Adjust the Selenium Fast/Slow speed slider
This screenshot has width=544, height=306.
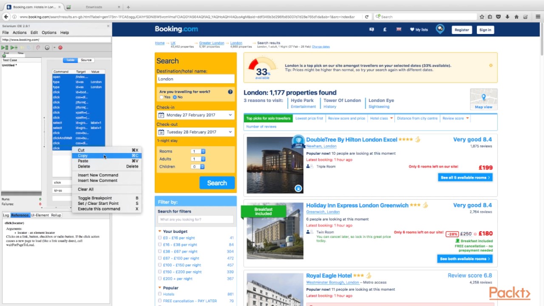tap(4, 56)
